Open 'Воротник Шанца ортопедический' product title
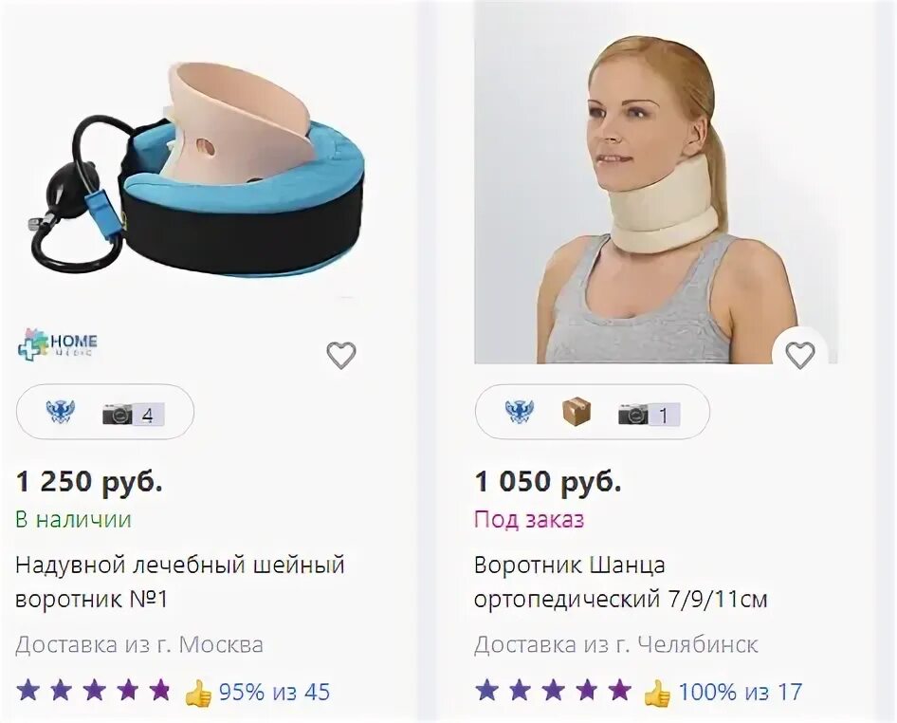897x723 pixels. tap(621, 583)
